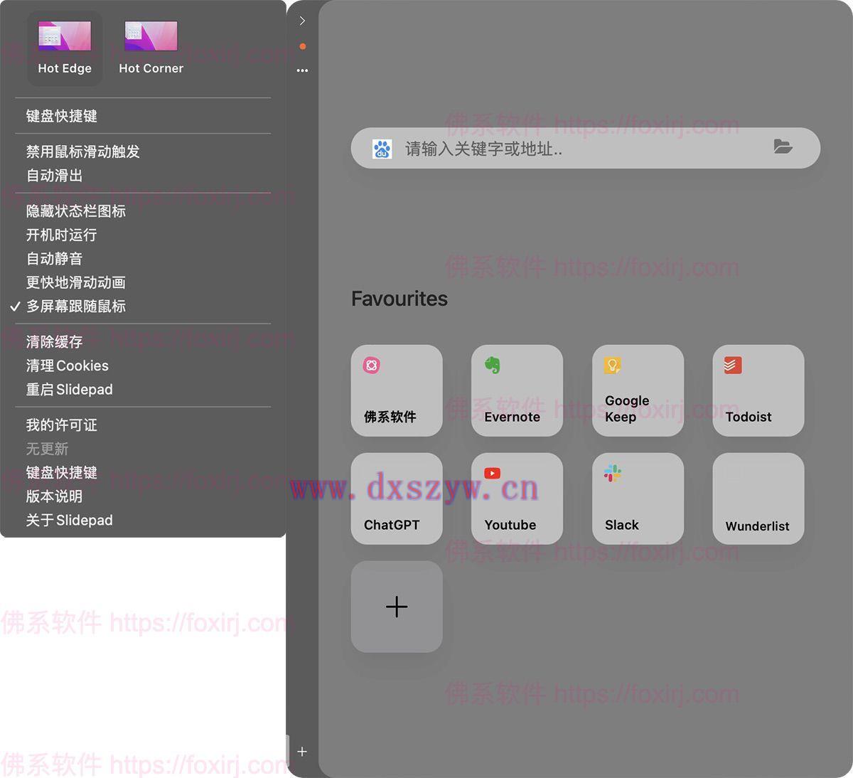Click the Baidu search engine icon
Screen dimensions: 853x778
pyautogui.click(x=382, y=149)
